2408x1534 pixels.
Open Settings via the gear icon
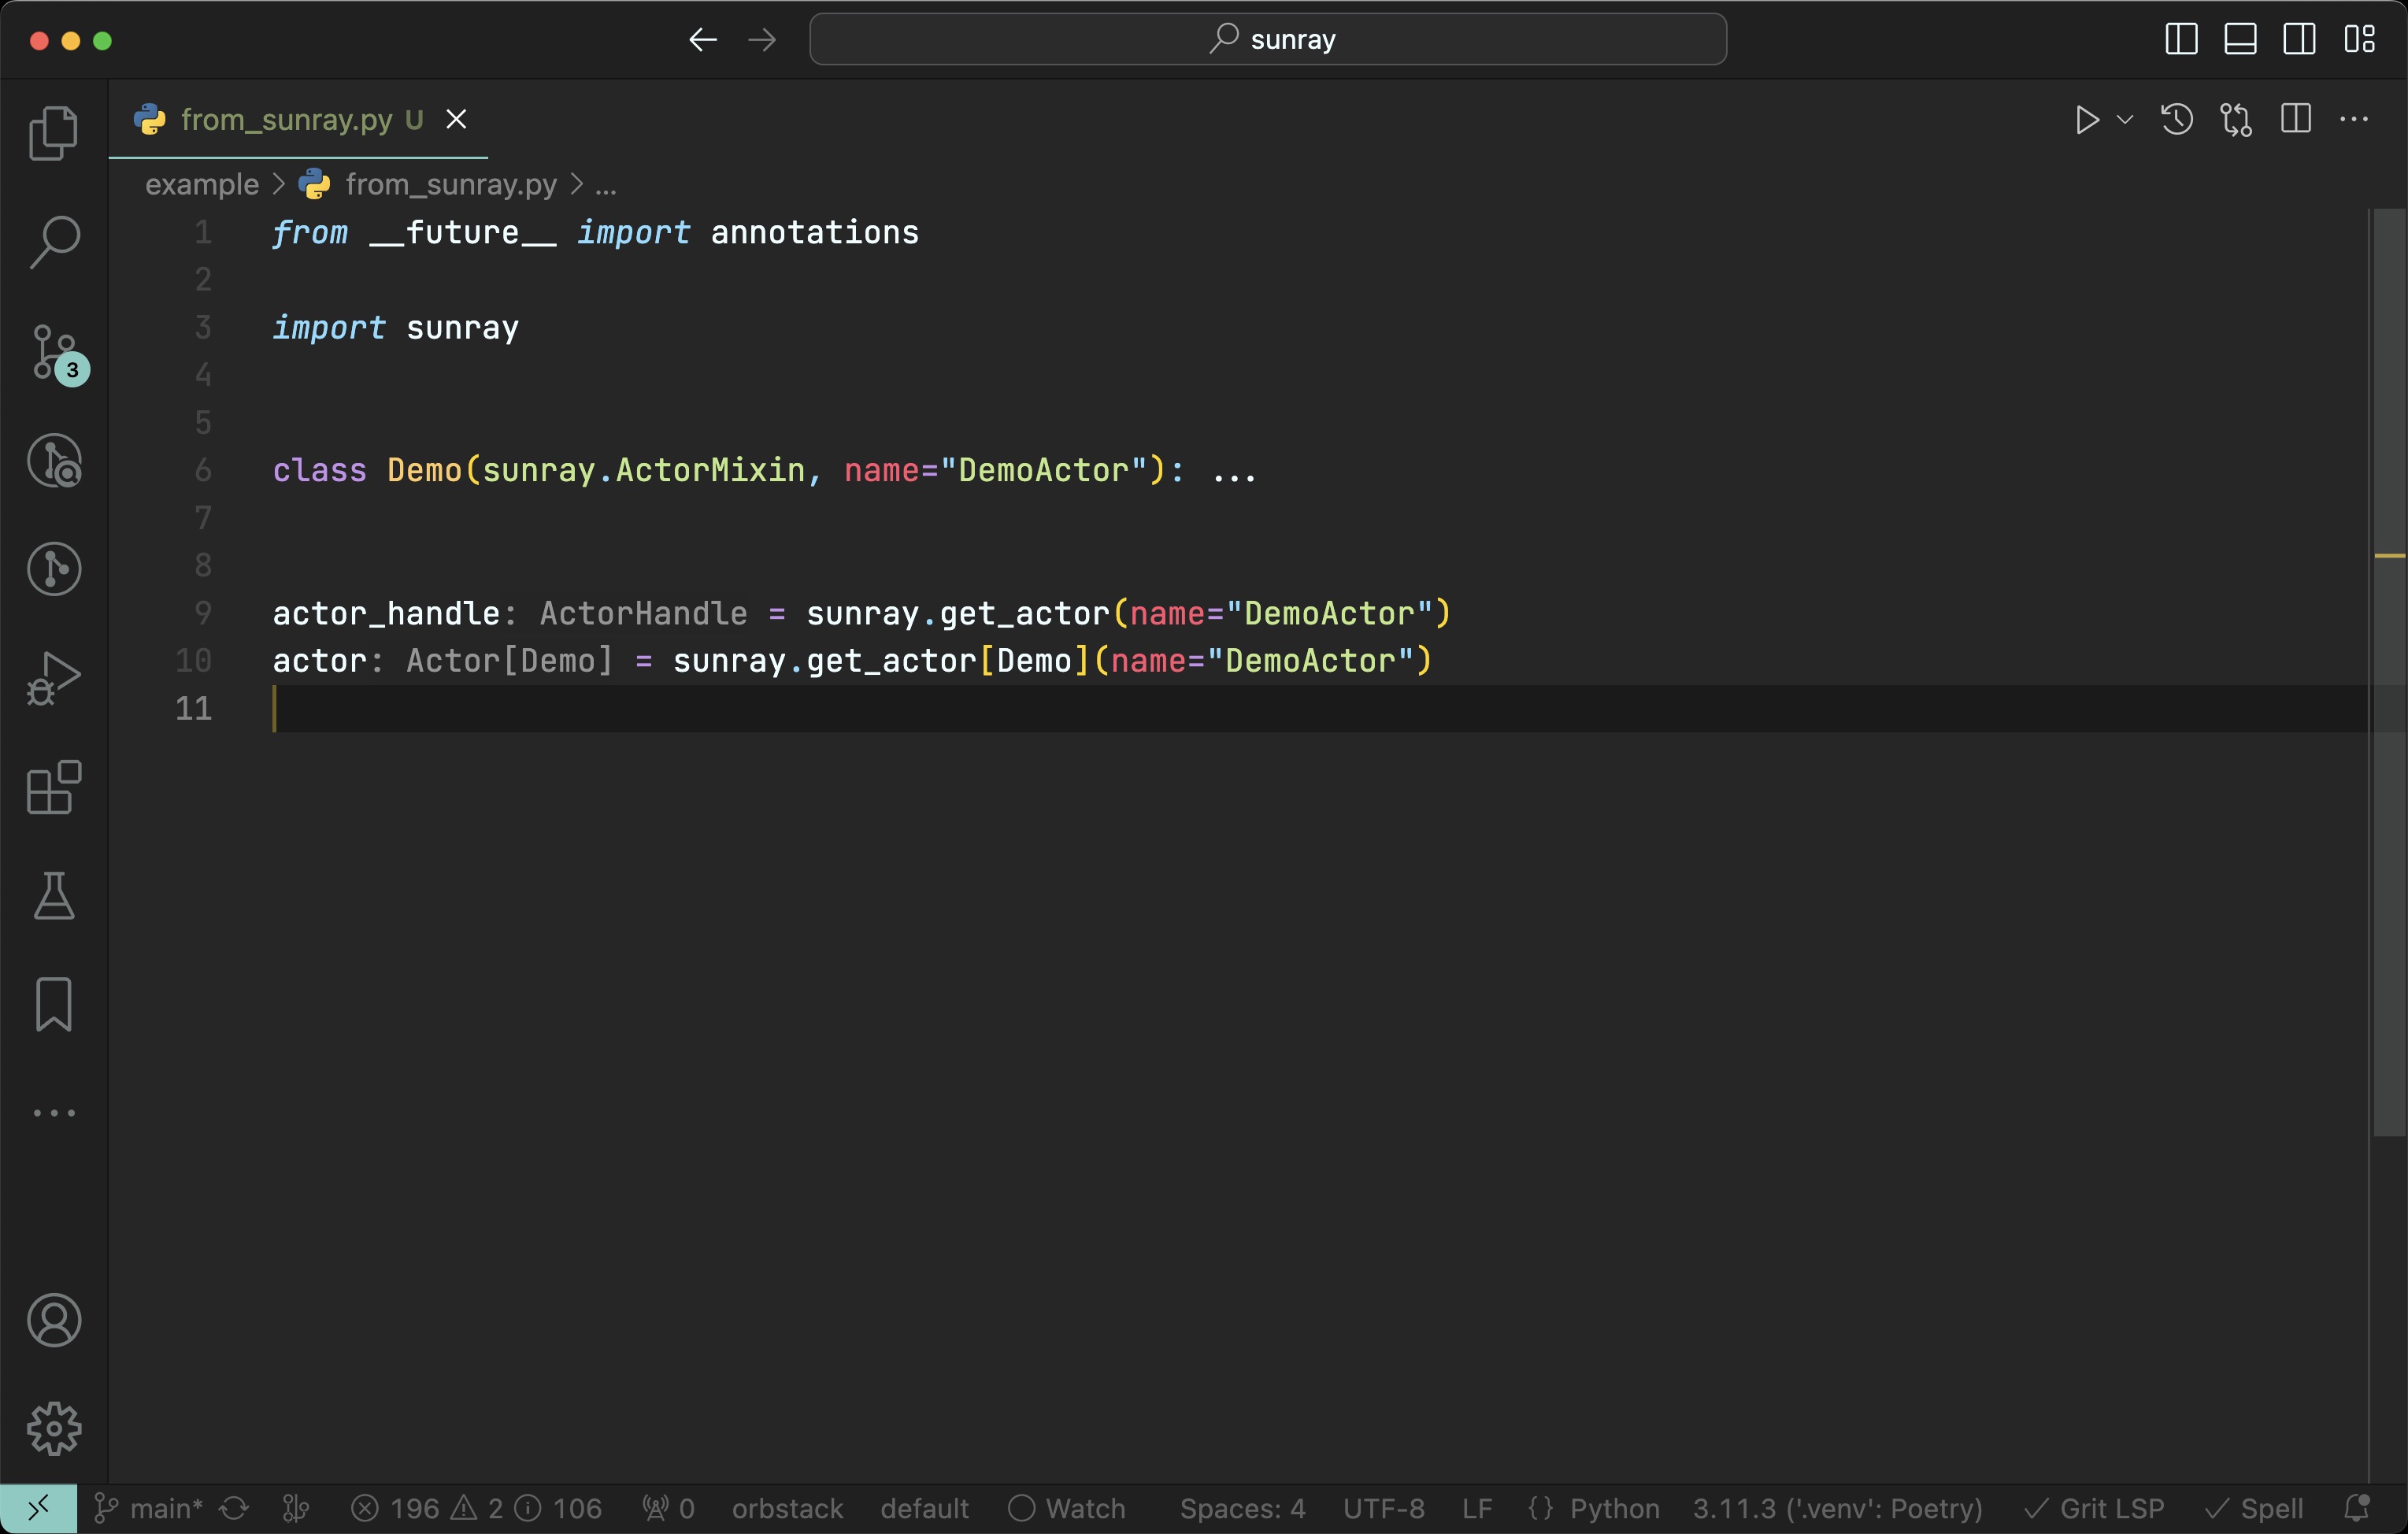tap(54, 1428)
